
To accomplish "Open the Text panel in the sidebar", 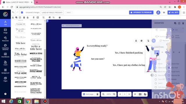I will [5, 23].
